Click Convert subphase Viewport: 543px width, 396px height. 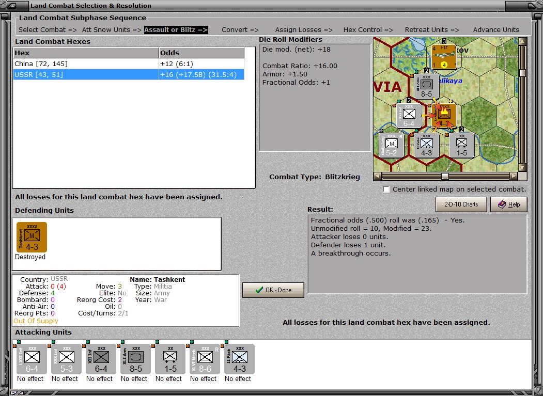(240, 30)
